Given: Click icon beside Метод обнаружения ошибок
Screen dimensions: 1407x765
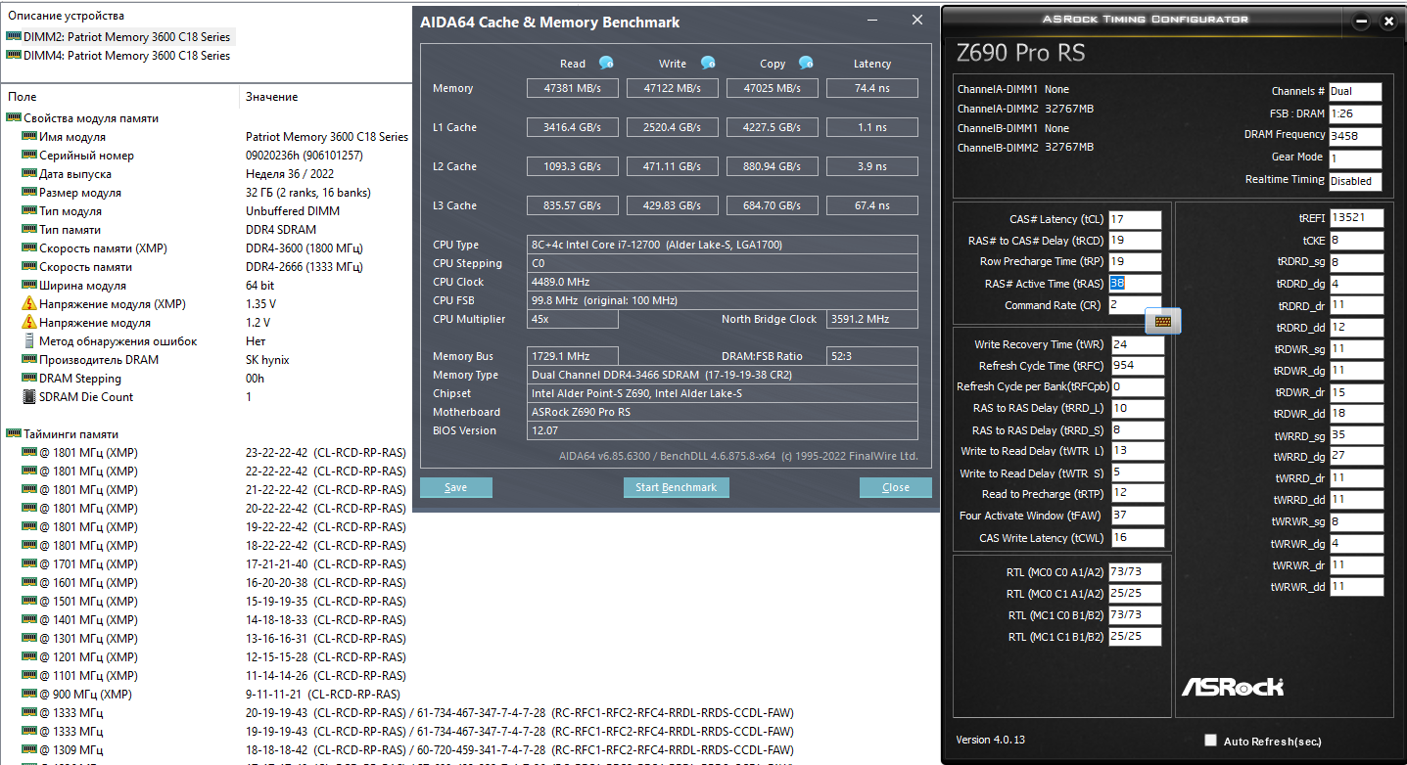Looking at the screenshot, I should tap(29, 341).
